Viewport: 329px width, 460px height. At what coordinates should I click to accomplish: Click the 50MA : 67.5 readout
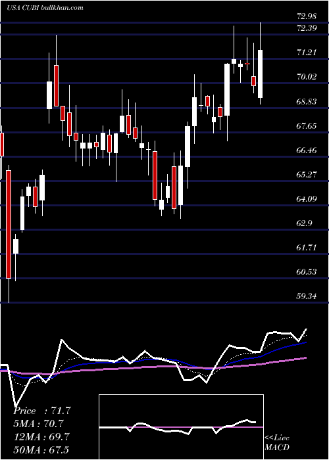tap(41, 449)
